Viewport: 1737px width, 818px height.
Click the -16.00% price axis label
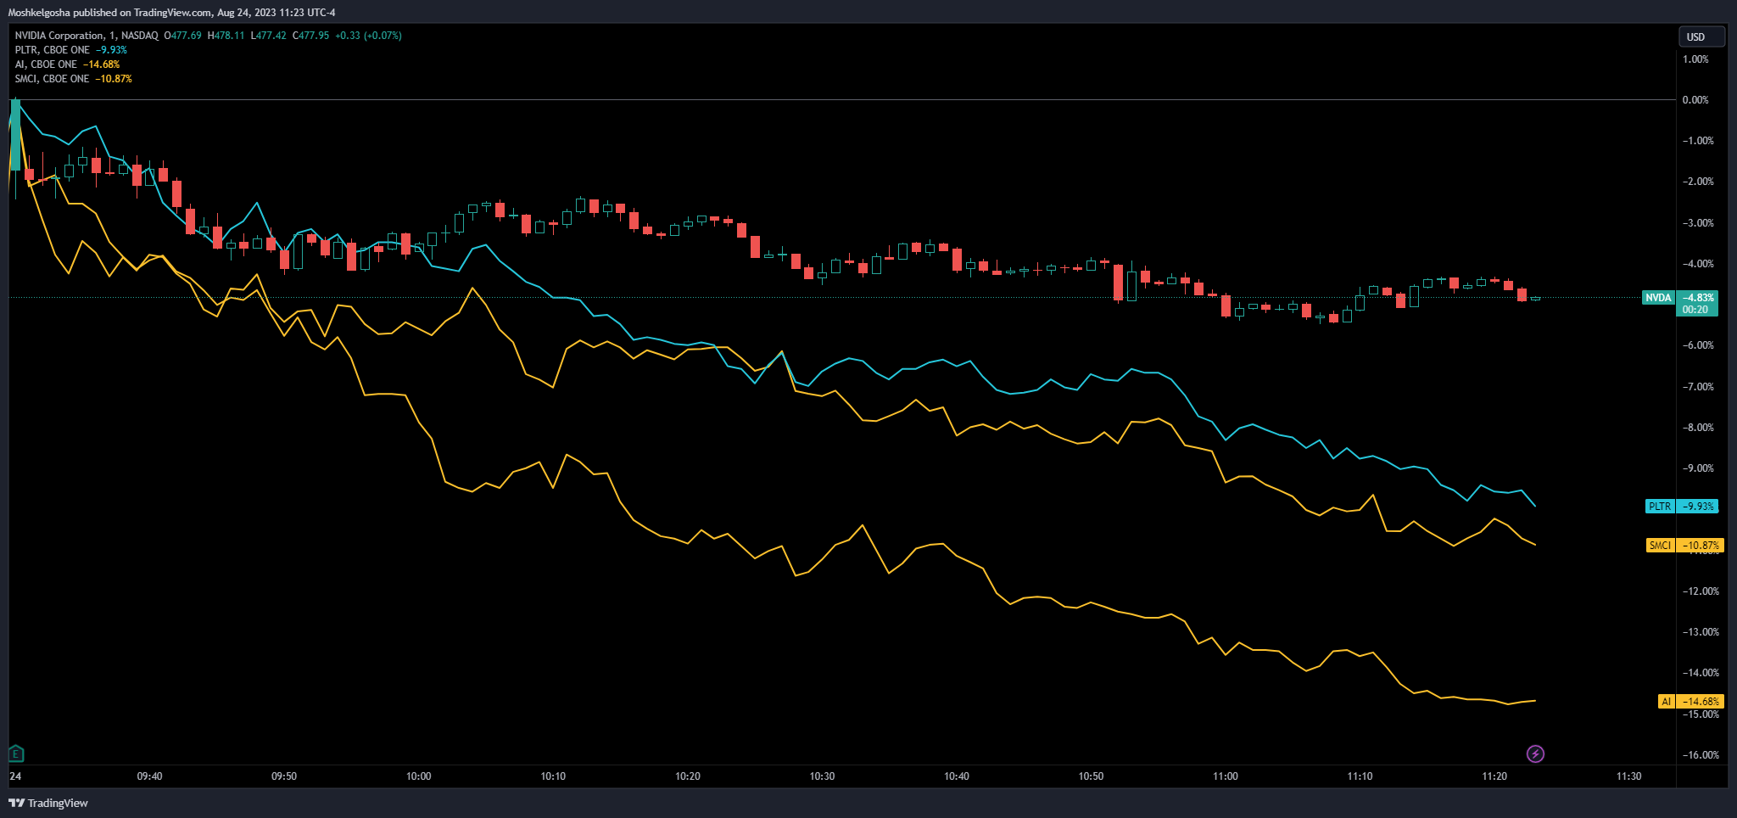click(x=1701, y=755)
